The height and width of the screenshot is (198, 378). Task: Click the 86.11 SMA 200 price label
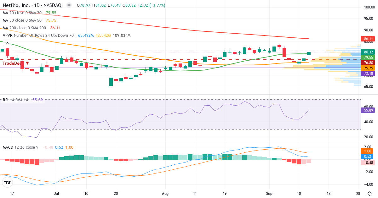coord(369,39)
